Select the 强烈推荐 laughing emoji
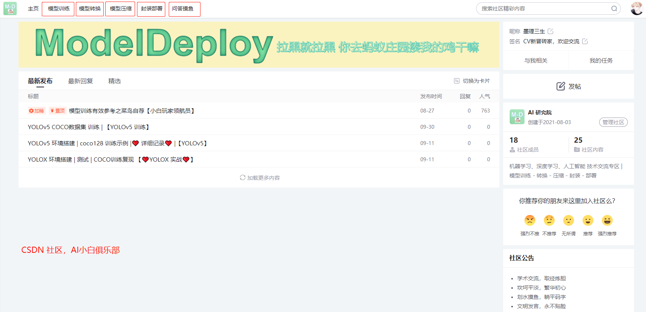This screenshot has height=312, width=646. click(607, 220)
